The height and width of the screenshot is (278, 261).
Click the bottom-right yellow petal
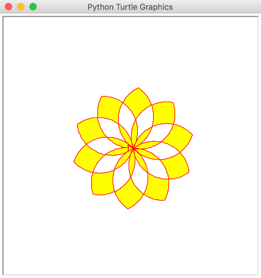(157, 188)
